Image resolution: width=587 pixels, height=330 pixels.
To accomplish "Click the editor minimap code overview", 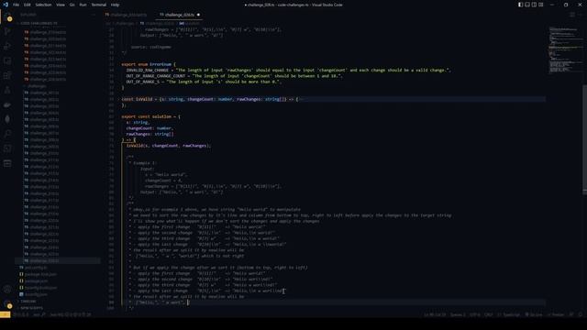I will (565, 50).
